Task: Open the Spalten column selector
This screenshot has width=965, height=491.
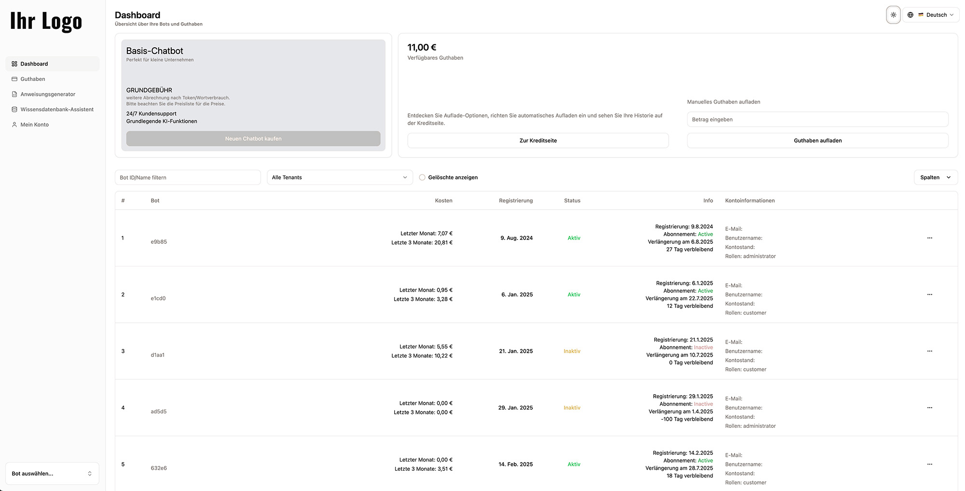Action: pyautogui.click(x=935, y=177)
